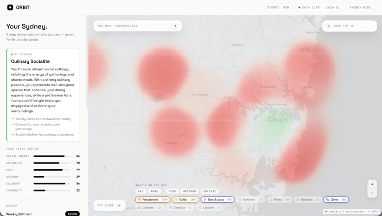382x216 pixels.
Task: Click the Weekly 2BR rent label
Action: pos(19,214)
